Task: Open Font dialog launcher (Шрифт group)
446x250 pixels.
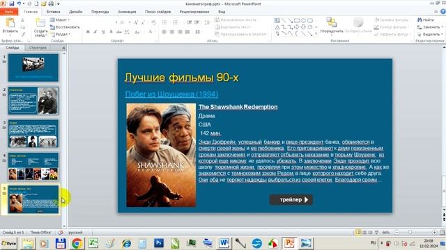Action: point(156,41)
